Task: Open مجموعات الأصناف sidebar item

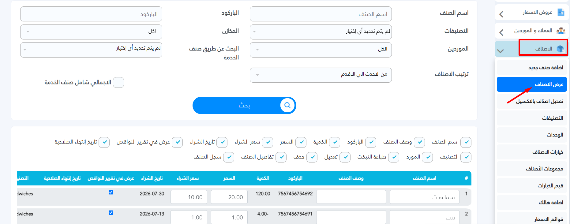Action: click(532, 169)
